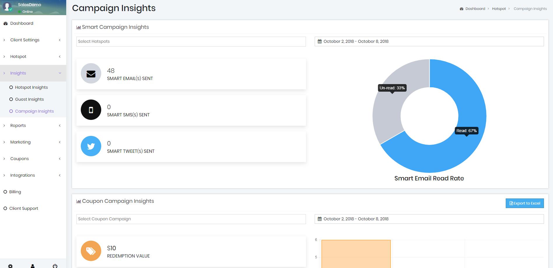This screenshot has height=268, width=553.
Task: Click the SalesDemo user avatar
Action: [x=7, y=6]
